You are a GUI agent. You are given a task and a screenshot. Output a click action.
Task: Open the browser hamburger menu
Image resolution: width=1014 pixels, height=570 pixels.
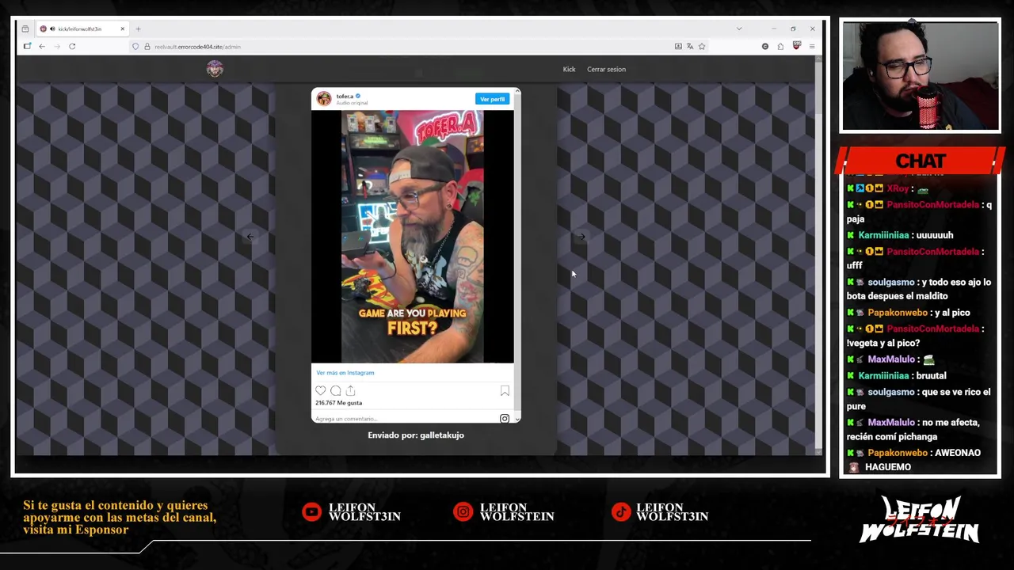pyautogui.click(x=812, y=46)
